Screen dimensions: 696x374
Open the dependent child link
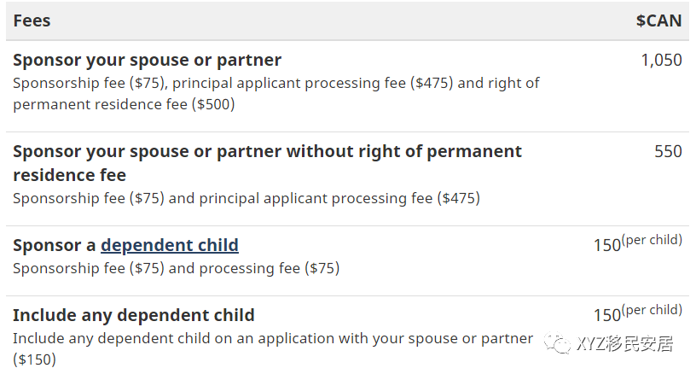(x=170, y=245)
